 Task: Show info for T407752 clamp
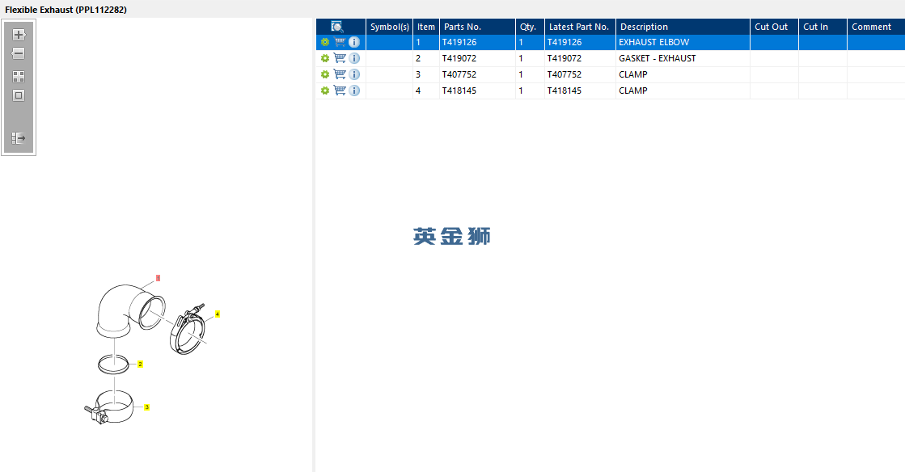[354, 74]
